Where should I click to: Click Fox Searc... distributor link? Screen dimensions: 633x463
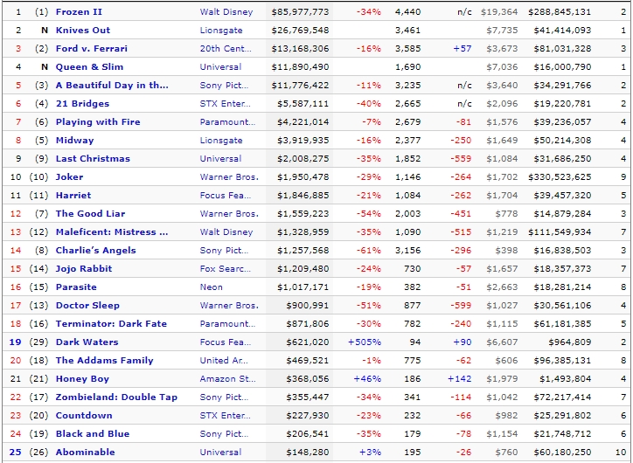pyautogui.click(x=226, y=268)
